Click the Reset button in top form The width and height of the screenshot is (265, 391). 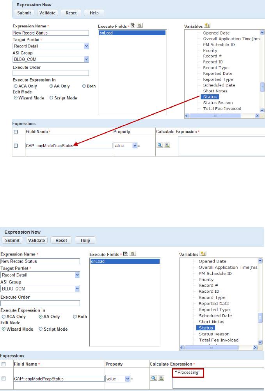pyautogui.click(x=71, y=13)
